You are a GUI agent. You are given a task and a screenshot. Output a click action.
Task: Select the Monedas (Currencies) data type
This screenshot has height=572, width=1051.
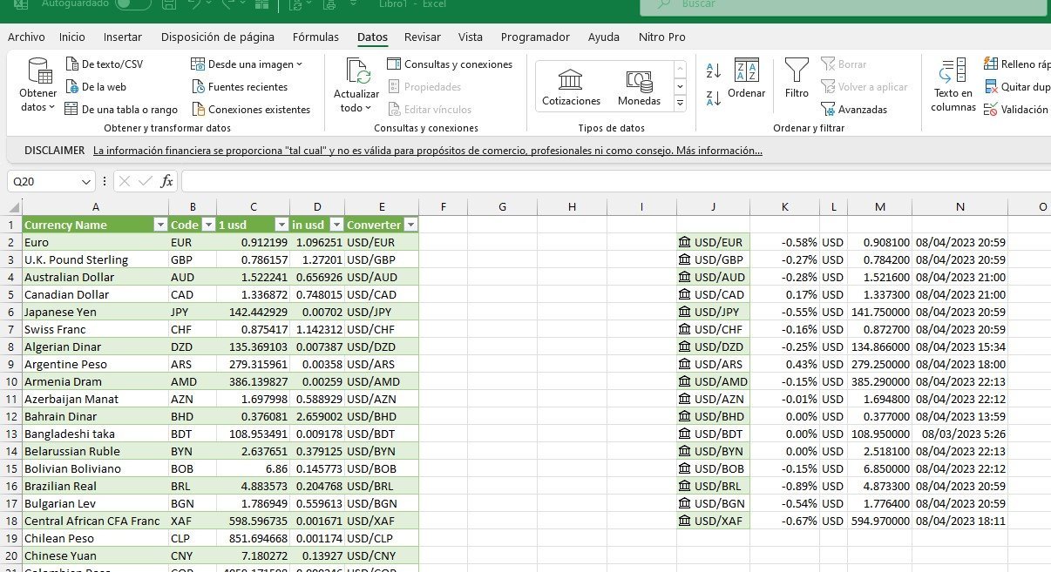point(639,84)
